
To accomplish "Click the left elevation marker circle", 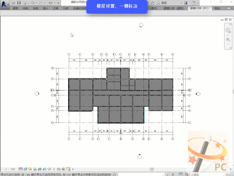I will [x=37, y=94].
